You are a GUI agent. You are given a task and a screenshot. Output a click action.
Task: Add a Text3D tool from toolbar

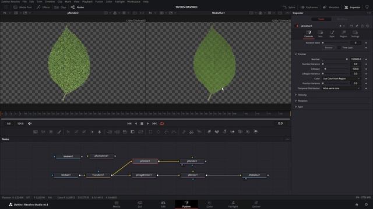pyautogui.click(x=224, y=132)
